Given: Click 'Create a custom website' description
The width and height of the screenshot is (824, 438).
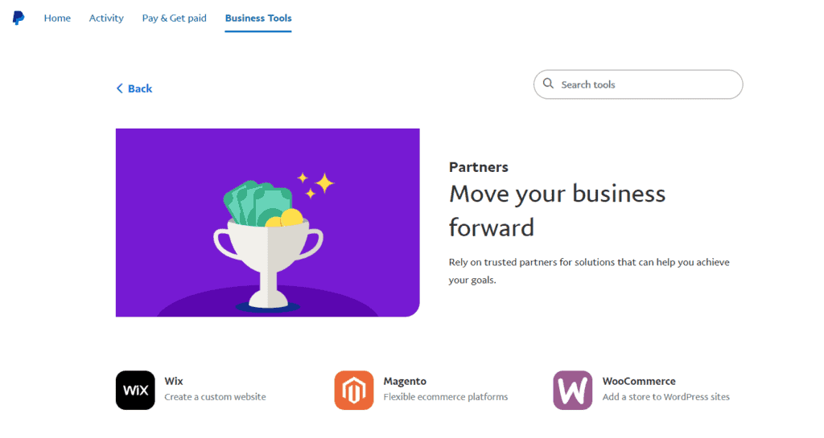Looking at the screenshot, I should pos(215,397).
